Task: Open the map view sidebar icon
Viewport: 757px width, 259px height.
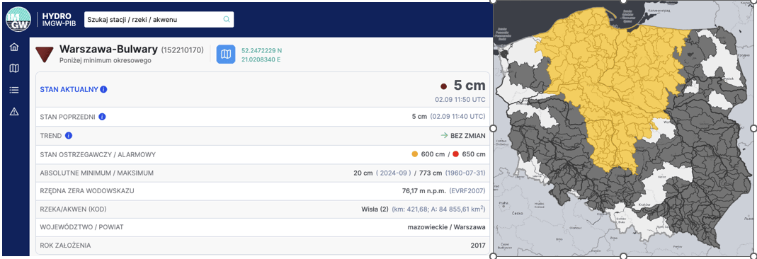Action: pyautogui.click(x=14, y=69)
